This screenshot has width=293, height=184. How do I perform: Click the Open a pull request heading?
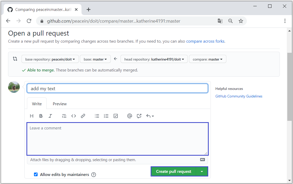(38, 33)
